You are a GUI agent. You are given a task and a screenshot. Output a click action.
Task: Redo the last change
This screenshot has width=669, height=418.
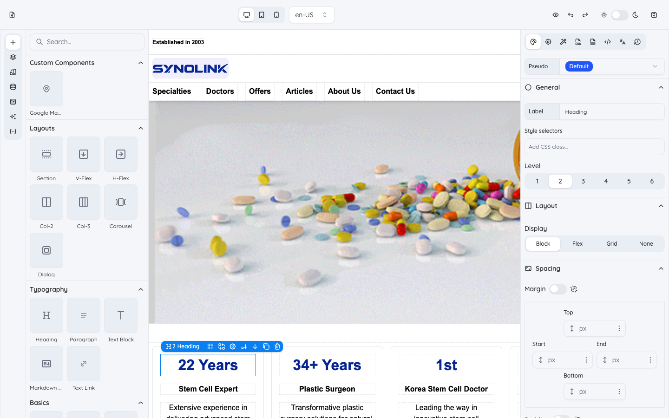tap(585, 15)
